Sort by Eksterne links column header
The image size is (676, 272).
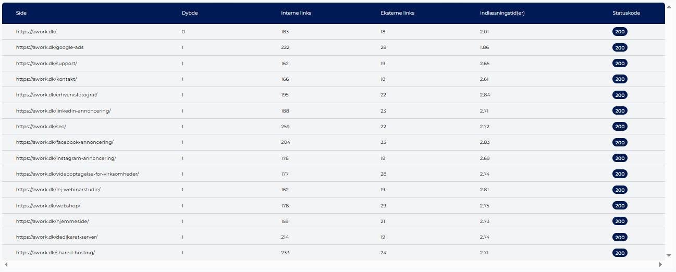(x=397, y=13)
